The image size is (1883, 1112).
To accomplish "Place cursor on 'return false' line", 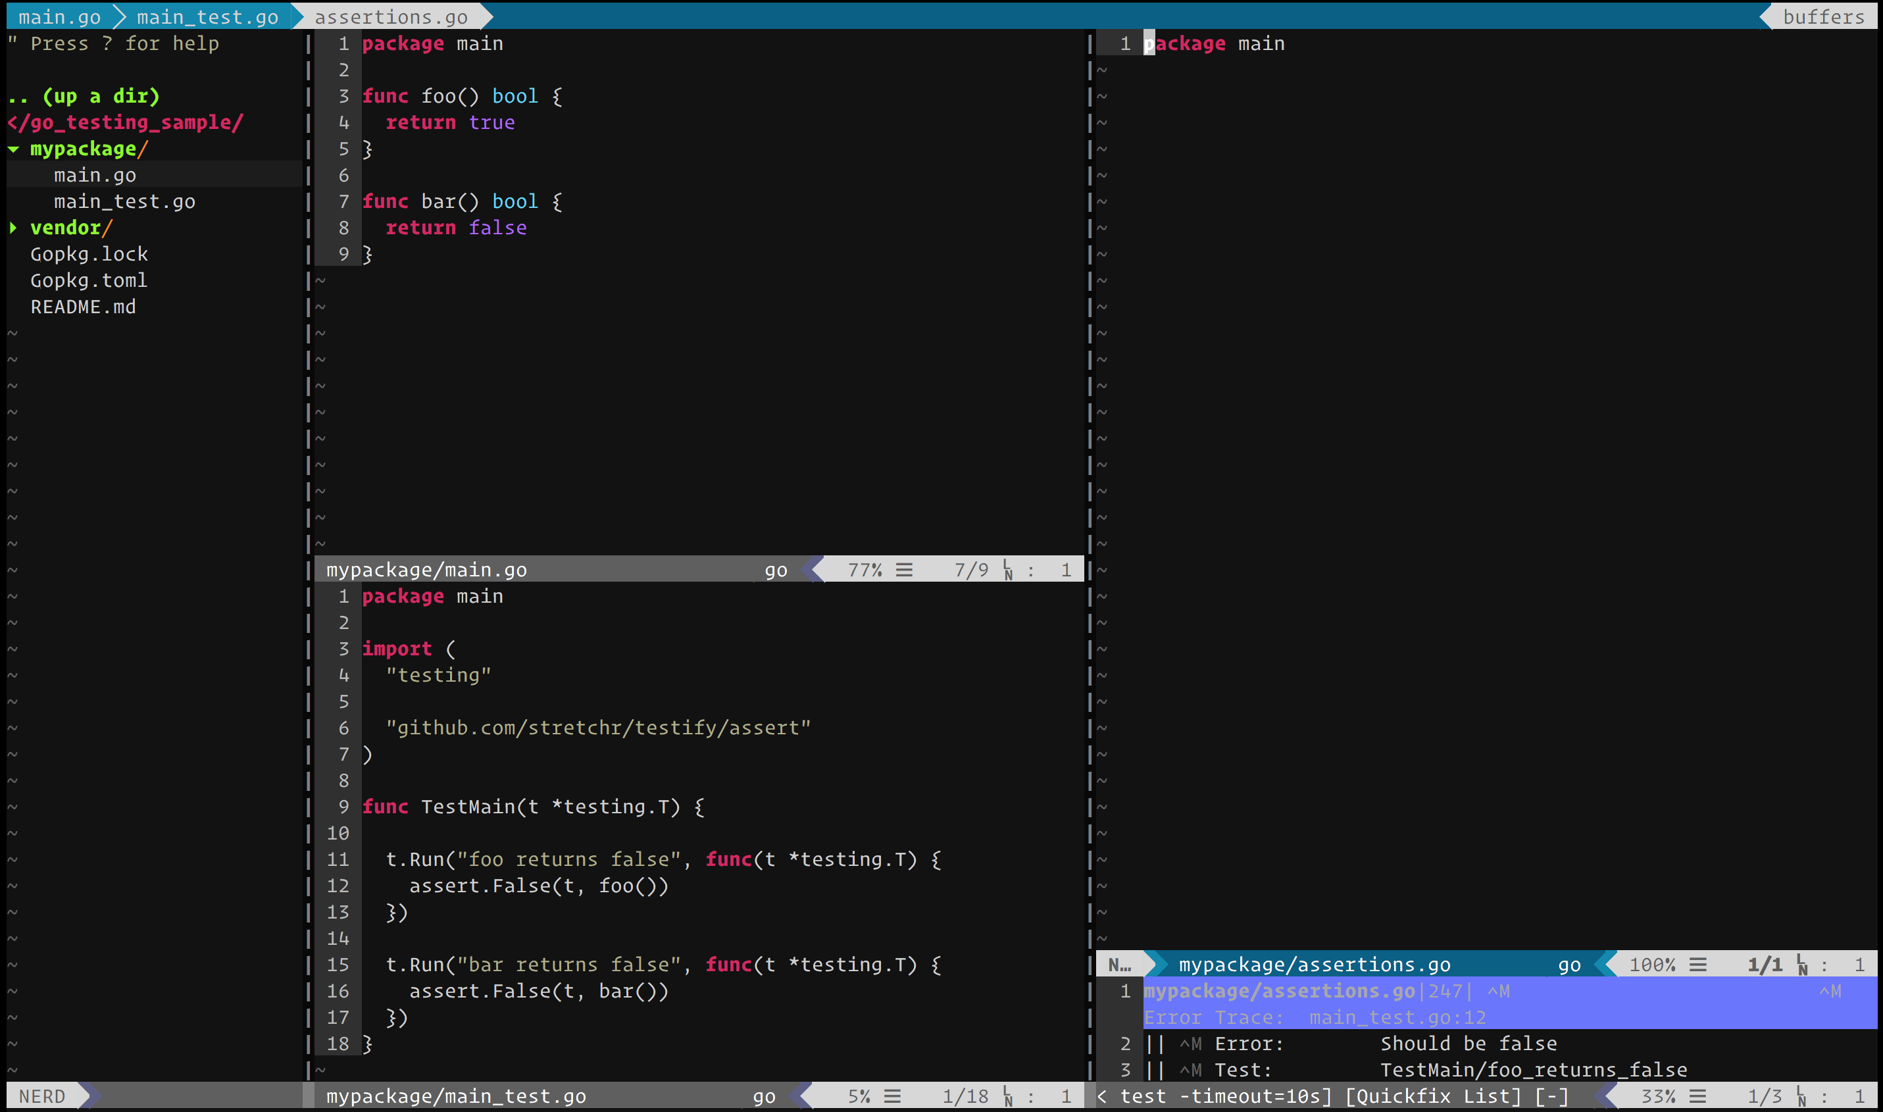I will tap(457, 228).
